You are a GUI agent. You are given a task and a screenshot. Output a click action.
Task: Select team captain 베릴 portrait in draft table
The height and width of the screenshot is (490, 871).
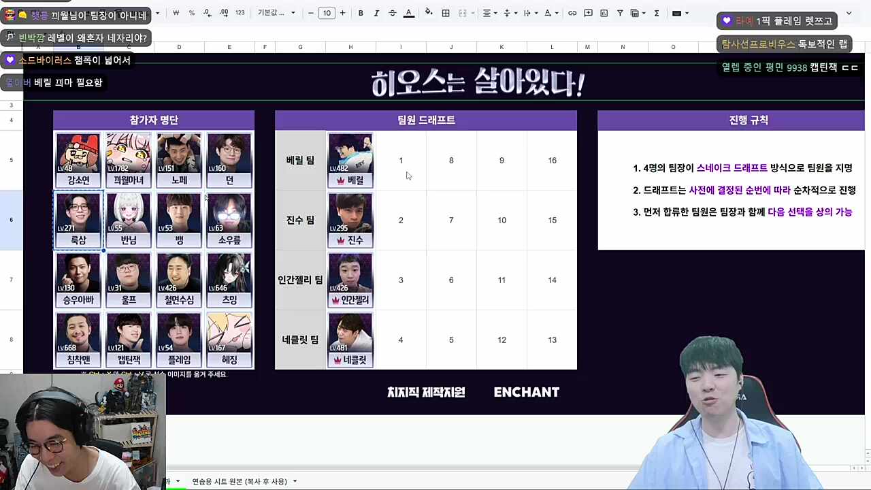click(x=350, y=160)
